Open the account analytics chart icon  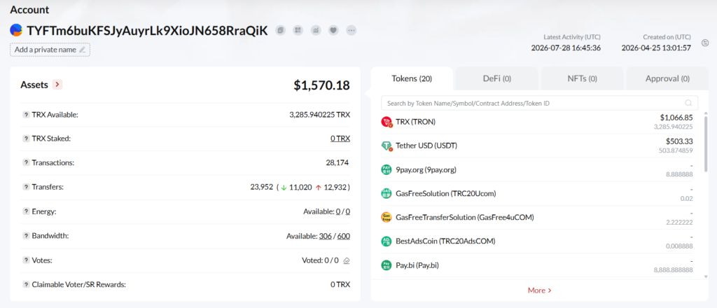tap(316, 30)
